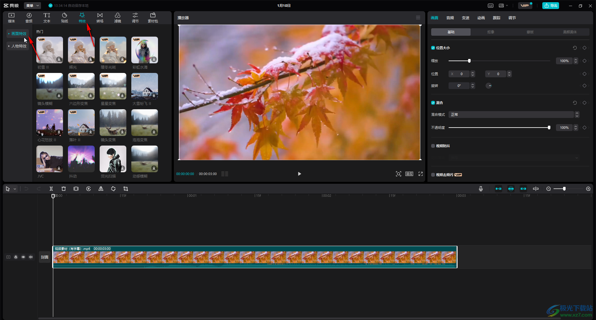The width and height of the screenshot is (596, 320).
Task: Toggle the 混合 blend checkbox
Action: click(x=433, y=103)
